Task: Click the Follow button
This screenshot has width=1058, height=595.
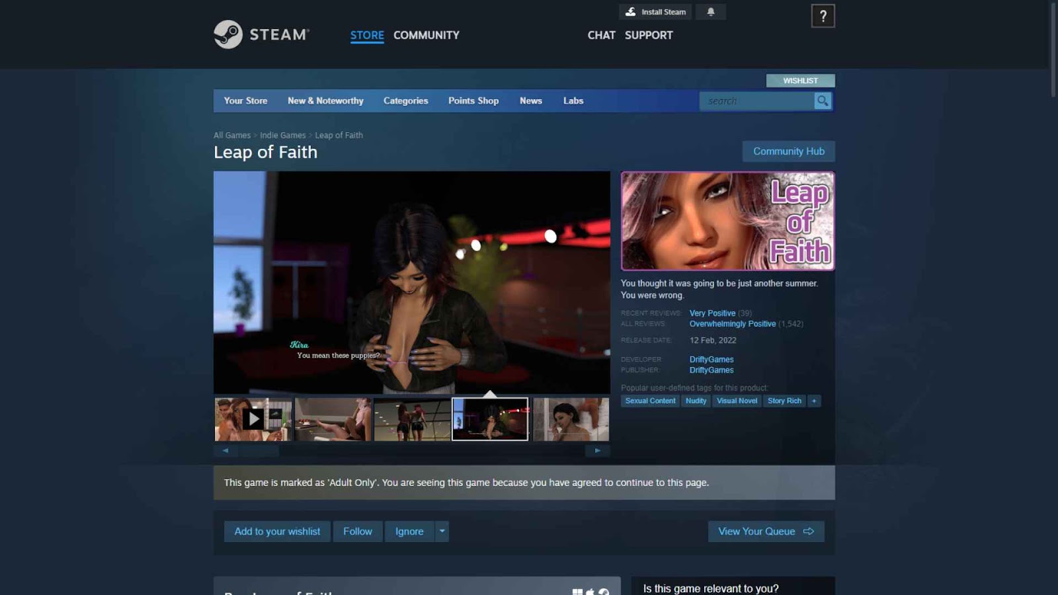Action: (358, 532)
